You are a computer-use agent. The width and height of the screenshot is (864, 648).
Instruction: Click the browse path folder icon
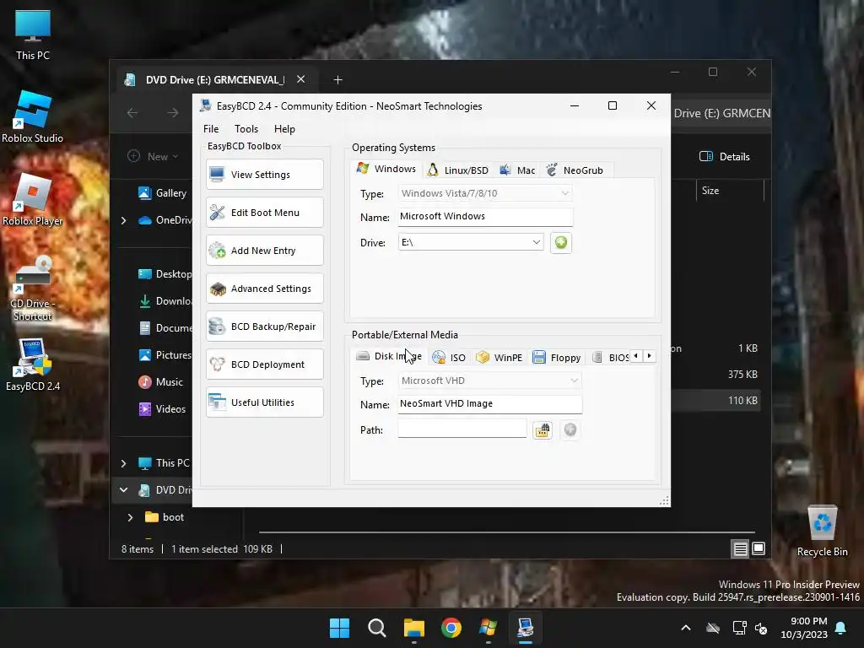543,429
